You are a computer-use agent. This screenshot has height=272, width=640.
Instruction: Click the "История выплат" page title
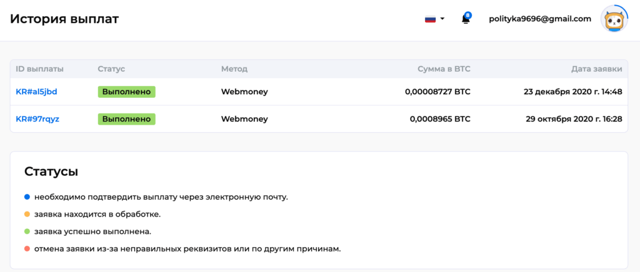point(64,19)
